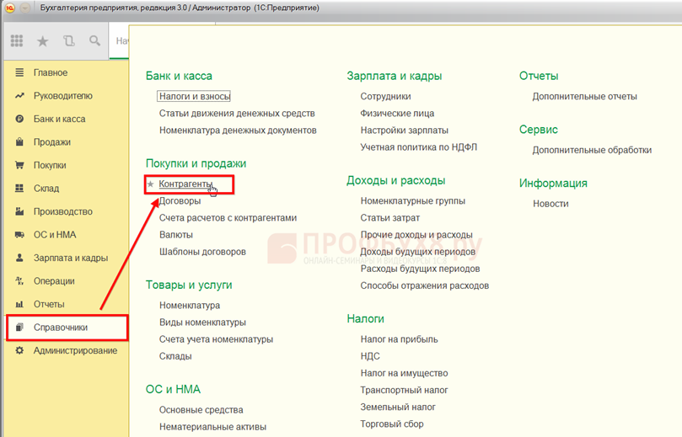Open Дополнительные отчеты

click(x=584, y=97)
